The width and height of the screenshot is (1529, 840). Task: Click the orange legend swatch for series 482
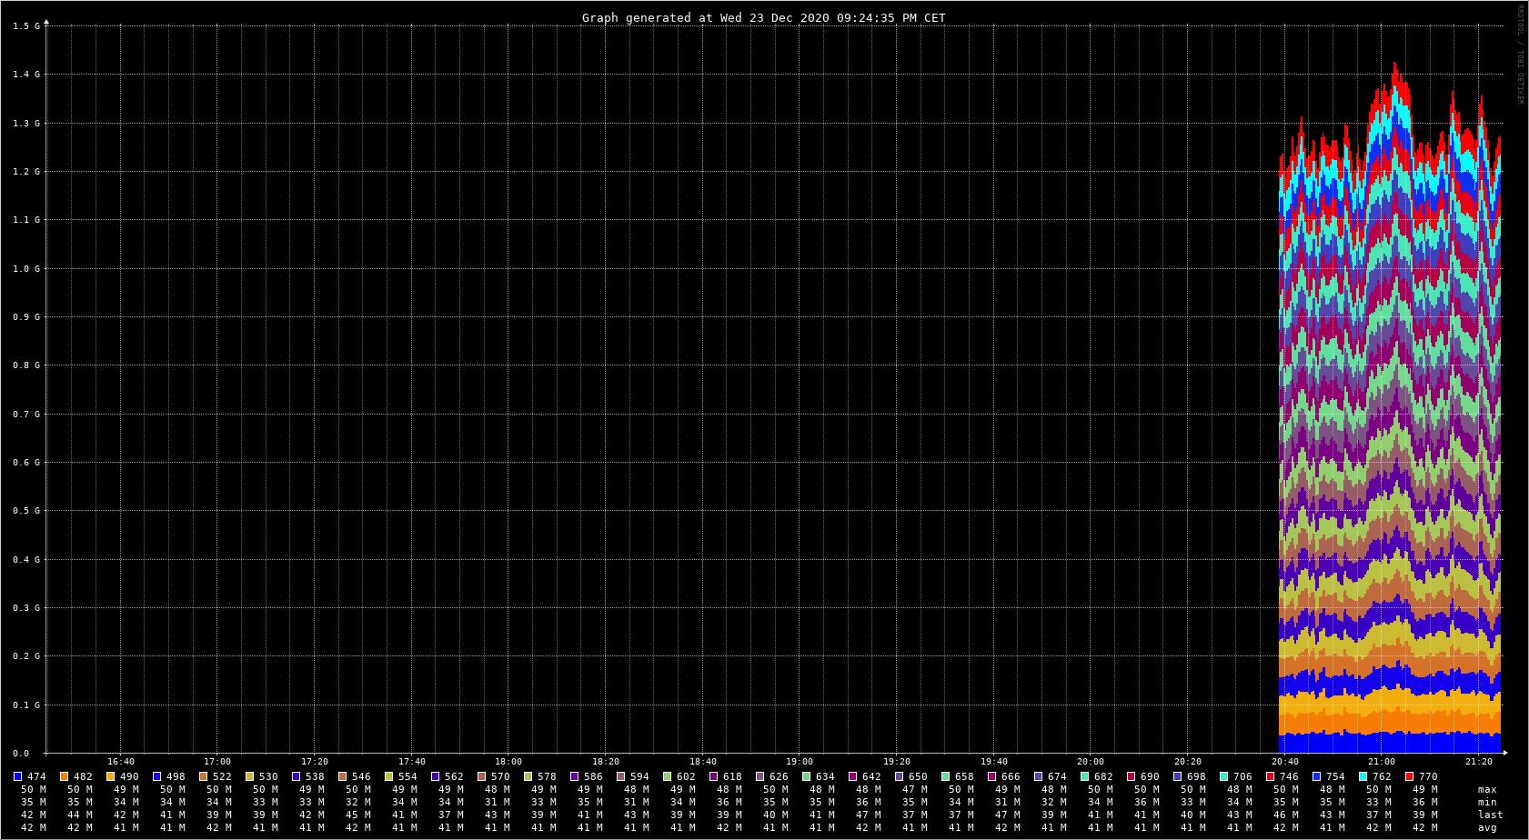[64, 776]
